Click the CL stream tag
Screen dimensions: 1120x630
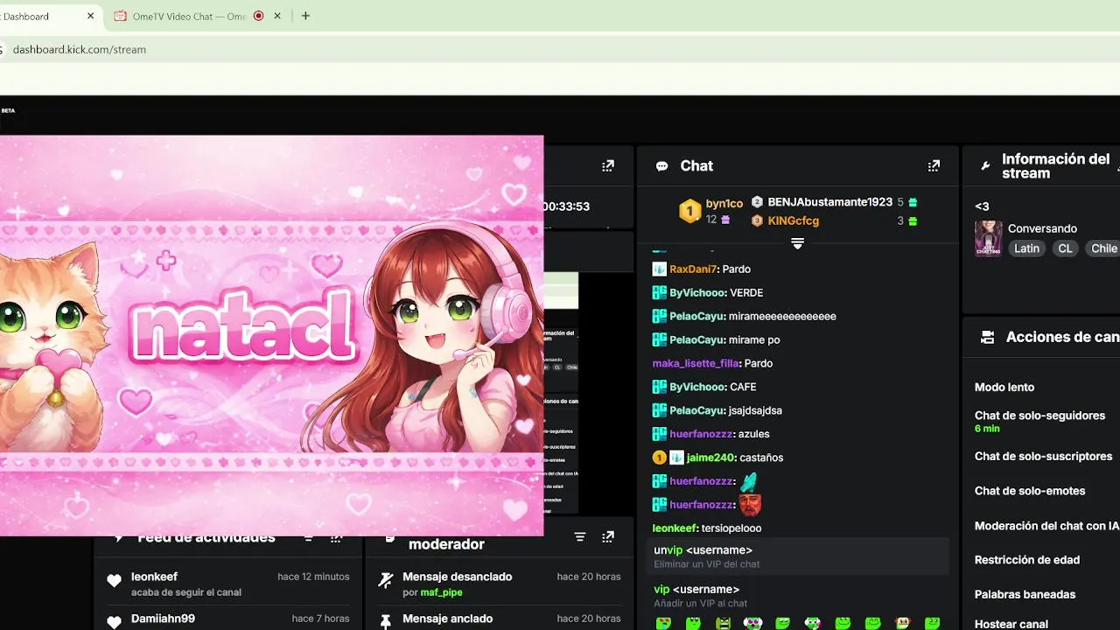1065,248
